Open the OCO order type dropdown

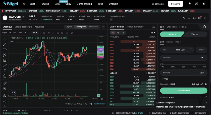pos(178,42)
